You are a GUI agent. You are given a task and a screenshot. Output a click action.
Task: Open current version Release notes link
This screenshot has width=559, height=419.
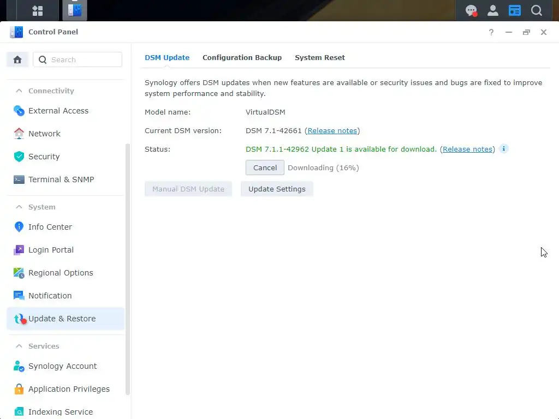[x=332, y=131]
